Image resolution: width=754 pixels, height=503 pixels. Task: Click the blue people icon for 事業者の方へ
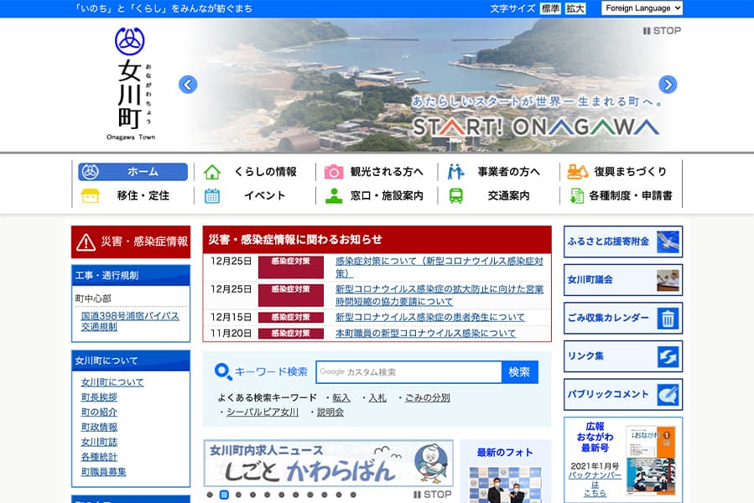click(456, 172)
